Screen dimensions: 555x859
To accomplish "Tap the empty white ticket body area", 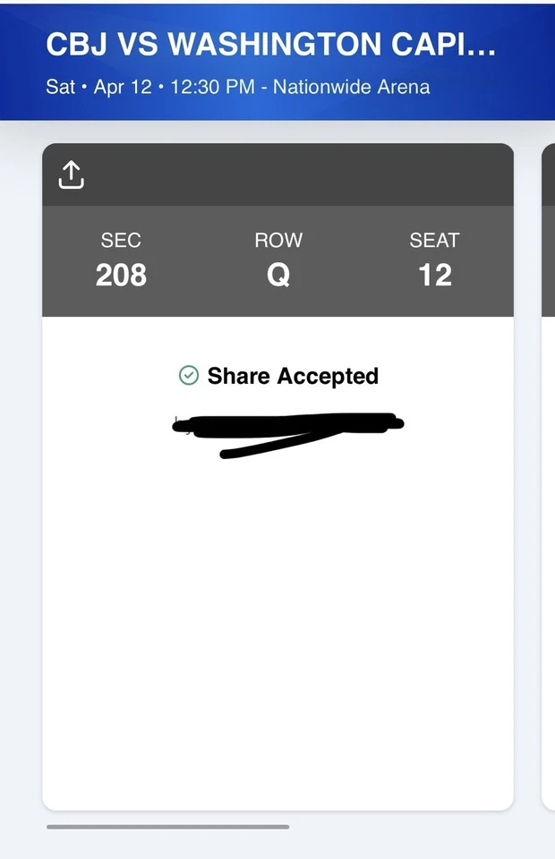I will [x=277, y=626].
